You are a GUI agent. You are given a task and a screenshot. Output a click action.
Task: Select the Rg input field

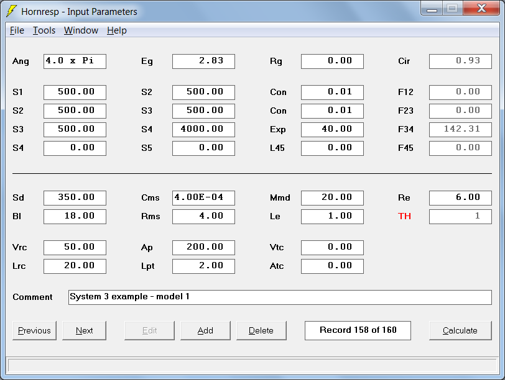332,61
